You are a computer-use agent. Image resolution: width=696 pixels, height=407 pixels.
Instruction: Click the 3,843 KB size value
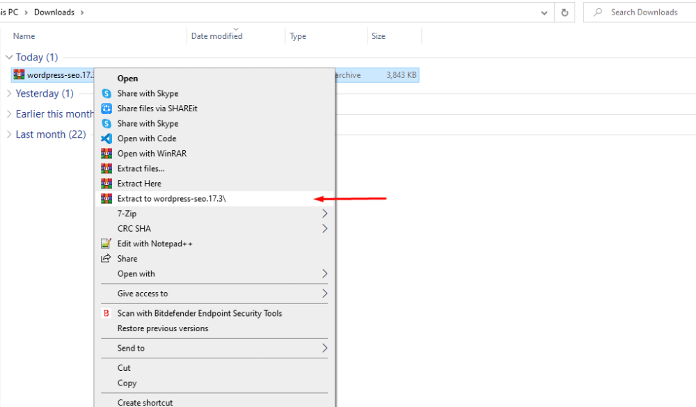pyautogui.click(x=402, y=75)
